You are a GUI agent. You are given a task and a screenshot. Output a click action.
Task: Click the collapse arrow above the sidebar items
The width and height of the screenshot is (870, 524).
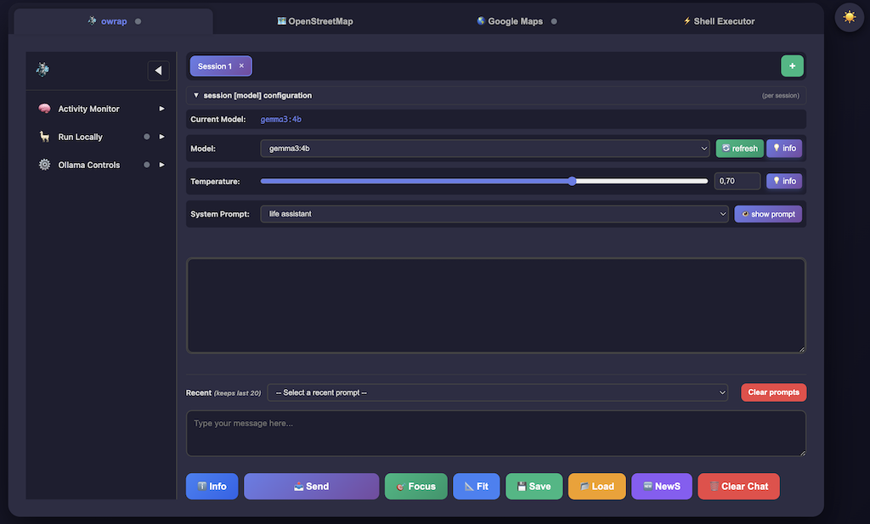(158, 70)
